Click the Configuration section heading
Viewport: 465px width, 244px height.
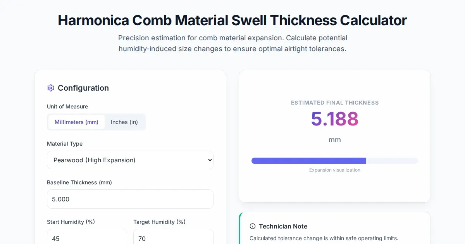pyautogui.click(x=83, y=88)
